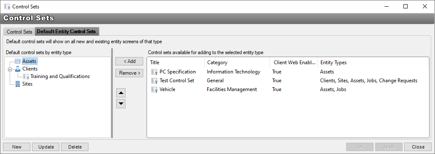
Task: Select the Default Entity Control Sets tab
Action: click(67, 31)
